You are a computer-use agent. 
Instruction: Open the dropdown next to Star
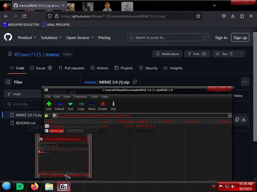click(241, 54)
